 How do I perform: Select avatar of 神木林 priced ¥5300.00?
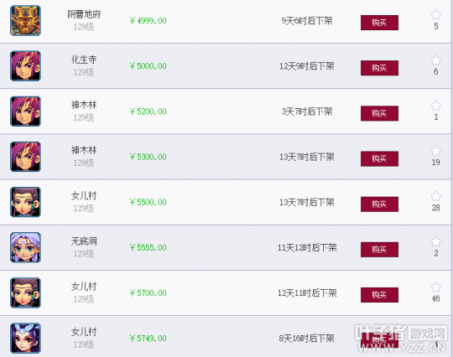pos(25,157)
